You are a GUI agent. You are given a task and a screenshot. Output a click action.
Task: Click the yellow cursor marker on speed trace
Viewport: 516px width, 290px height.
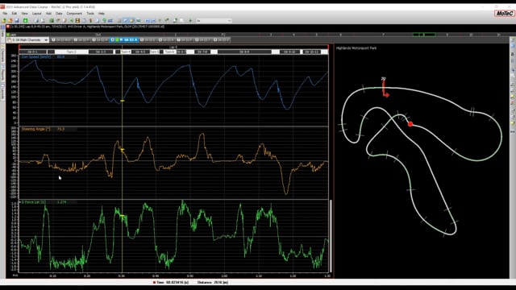tap(122, 101)
